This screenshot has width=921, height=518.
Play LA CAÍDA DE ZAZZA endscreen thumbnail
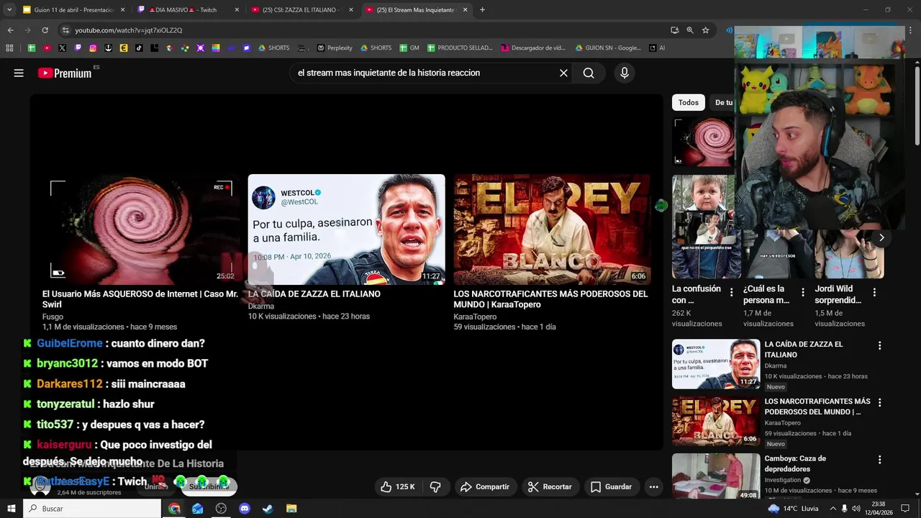click(x=347, y=229)
